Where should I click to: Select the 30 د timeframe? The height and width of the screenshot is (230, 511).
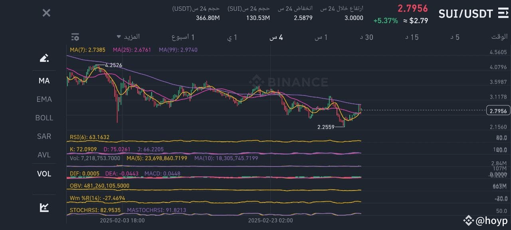[366, 37]
